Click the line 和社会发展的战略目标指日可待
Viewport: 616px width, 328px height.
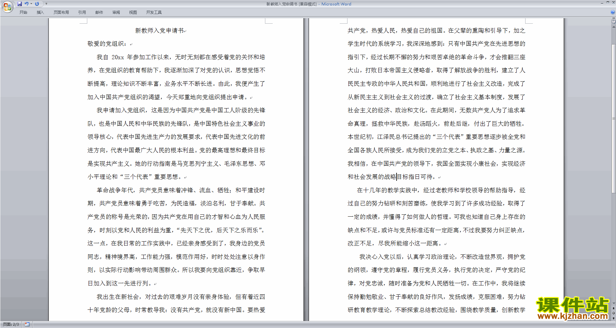[x=392, y=177]
